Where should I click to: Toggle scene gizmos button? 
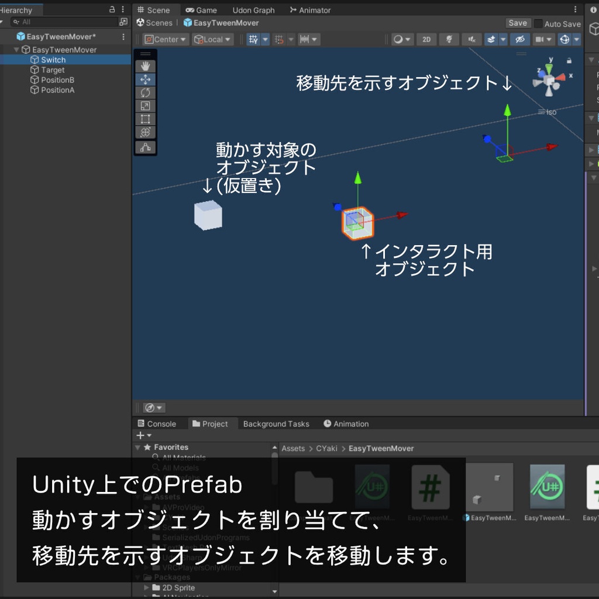[x=564, y=39]
